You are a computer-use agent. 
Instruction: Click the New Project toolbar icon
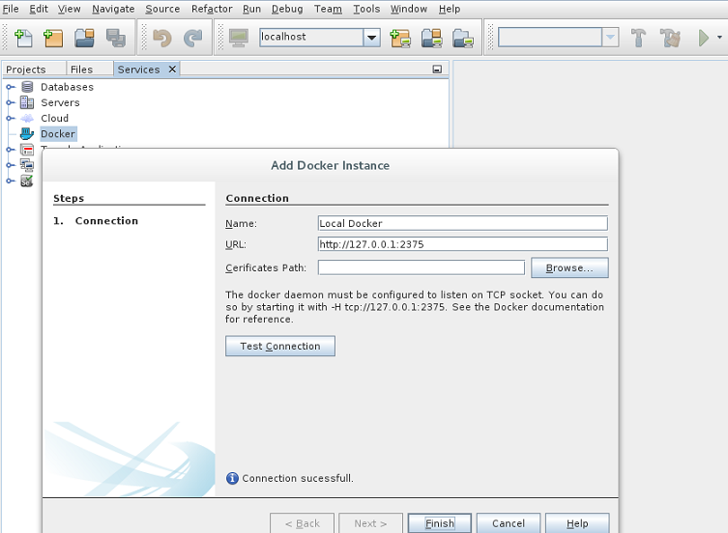pyautogui.click(x=53, y=38)
